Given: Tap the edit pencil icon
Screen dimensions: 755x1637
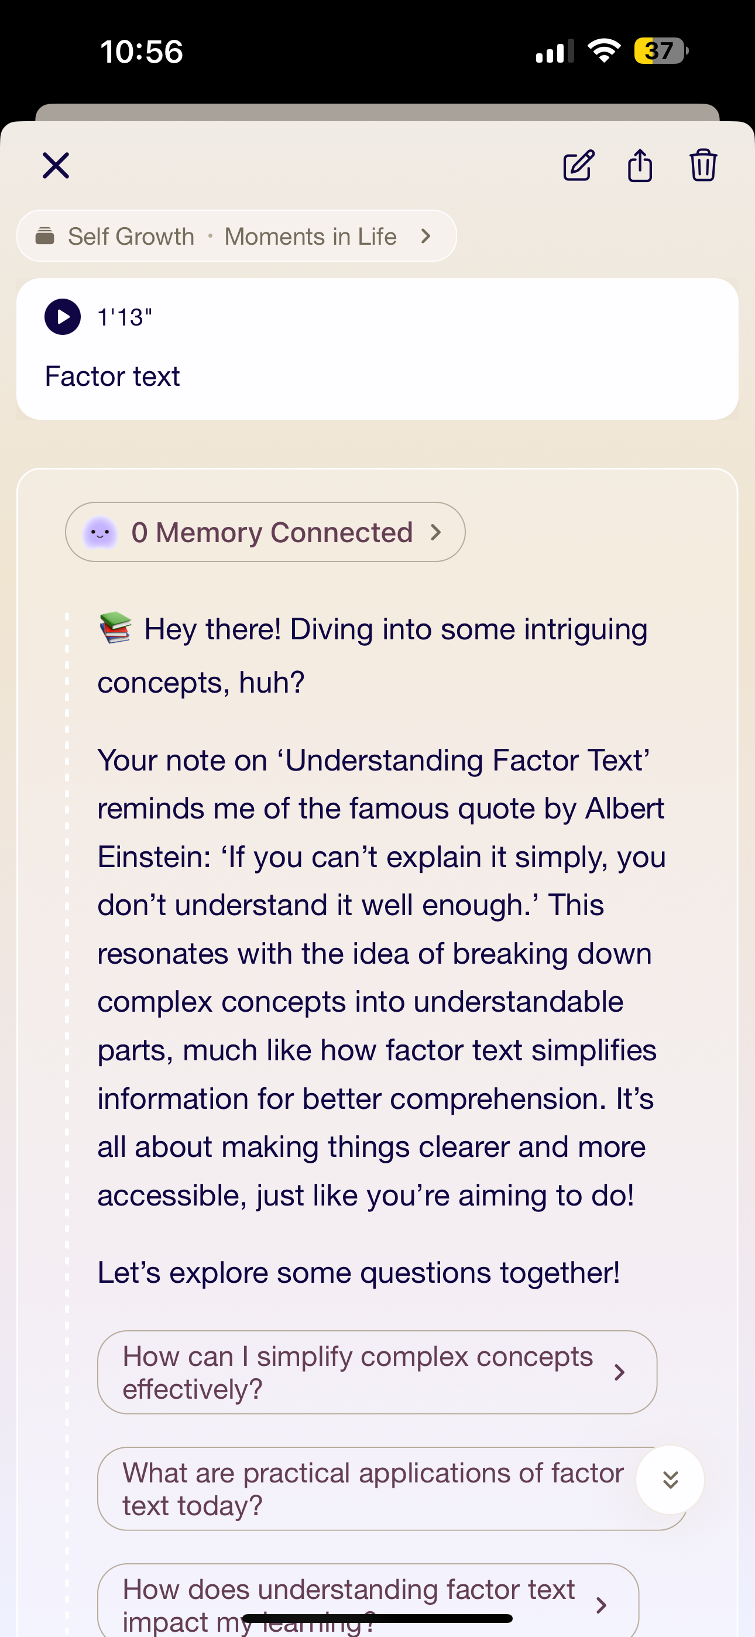Looking at the screenshot, I should click(578, 166).
